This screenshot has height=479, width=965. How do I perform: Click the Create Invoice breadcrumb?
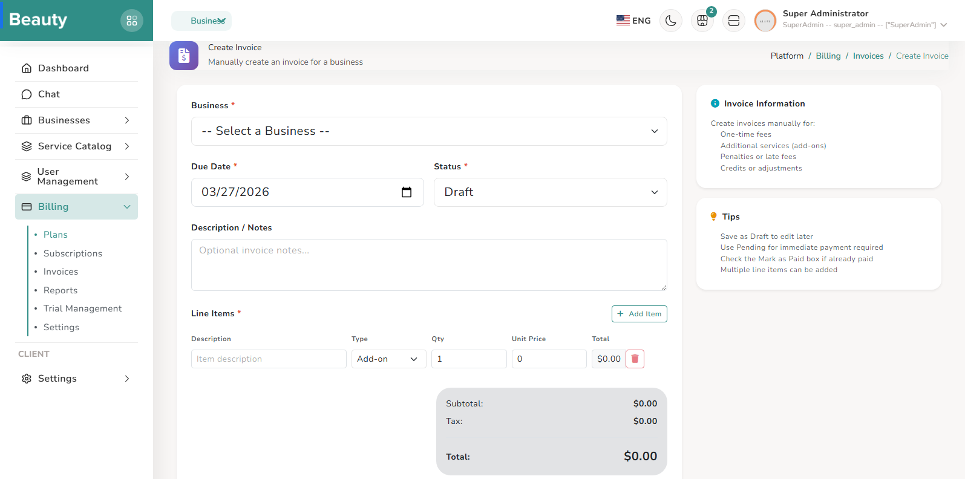(922, 56)
